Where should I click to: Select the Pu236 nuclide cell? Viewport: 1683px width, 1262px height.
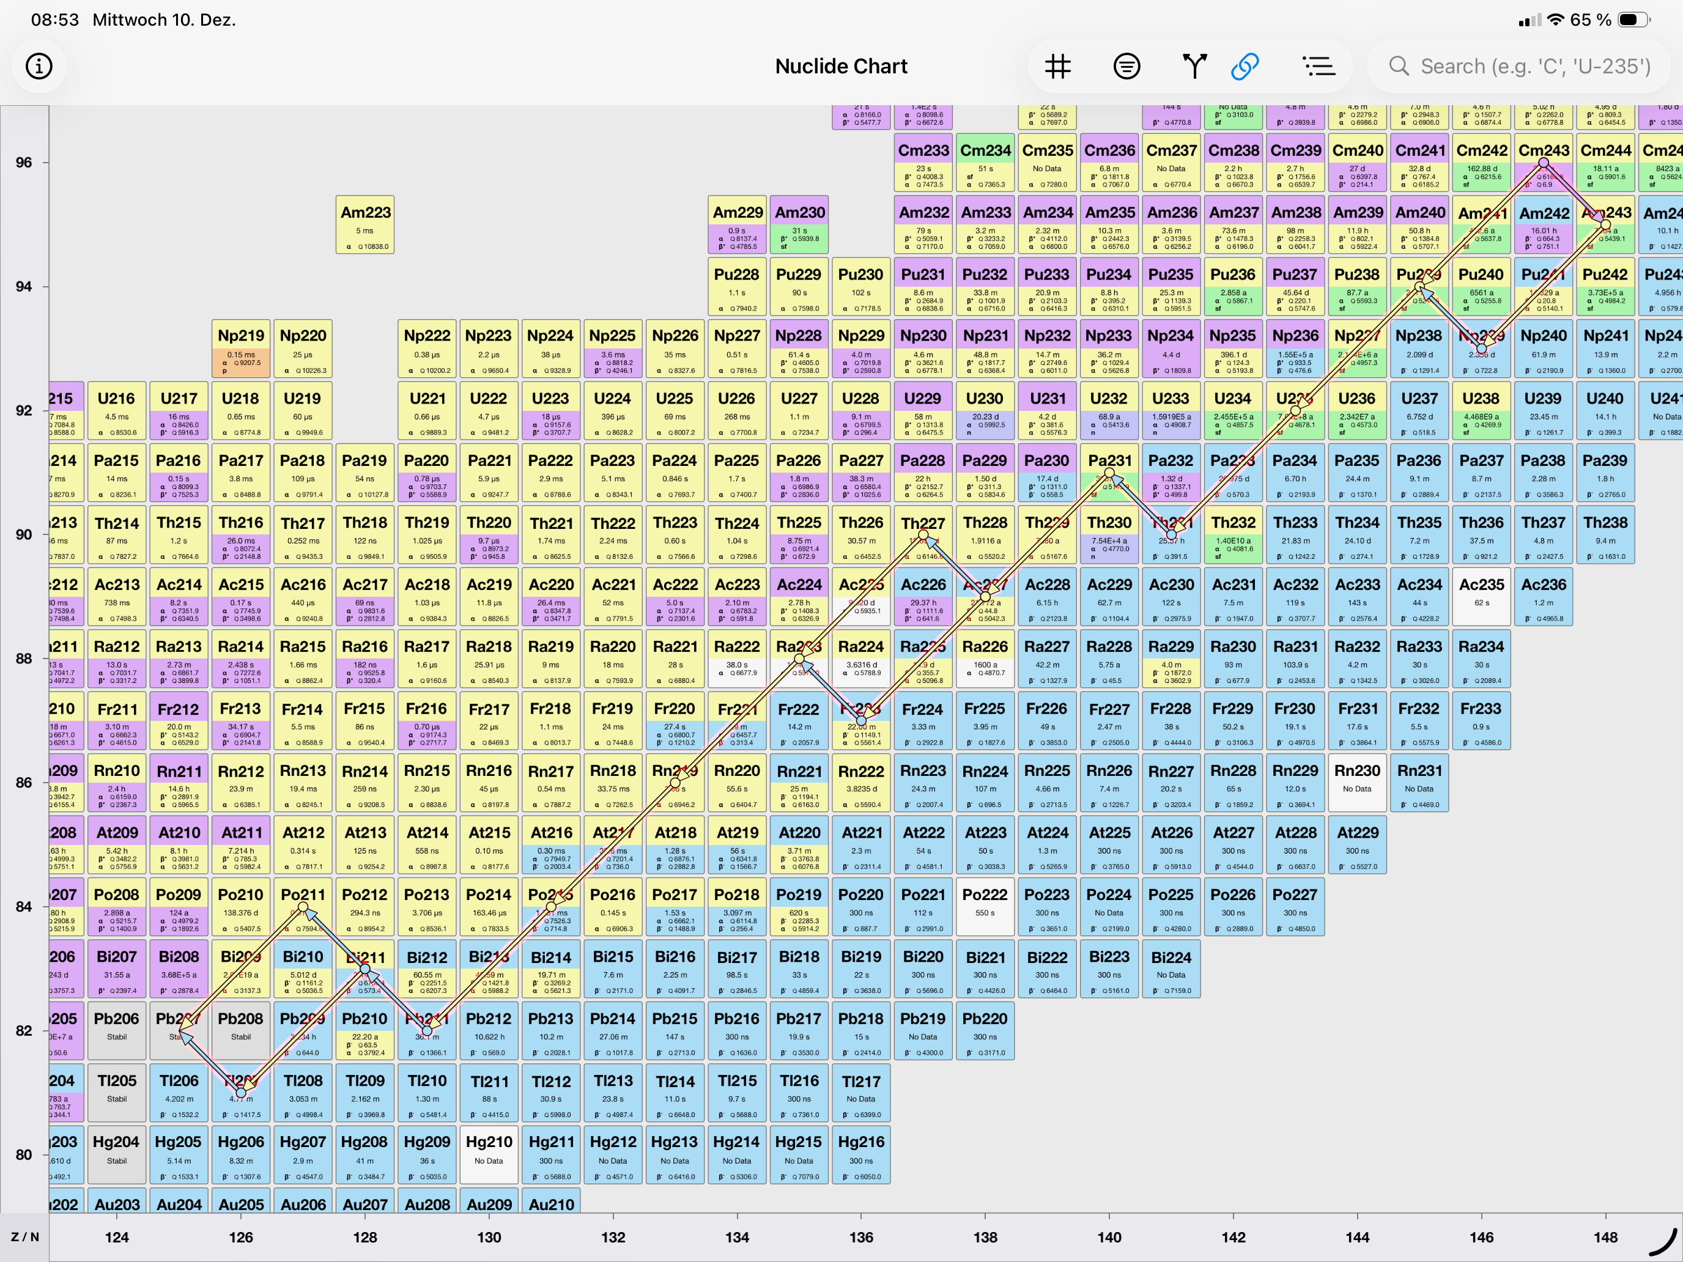[x=1234, y=287]
